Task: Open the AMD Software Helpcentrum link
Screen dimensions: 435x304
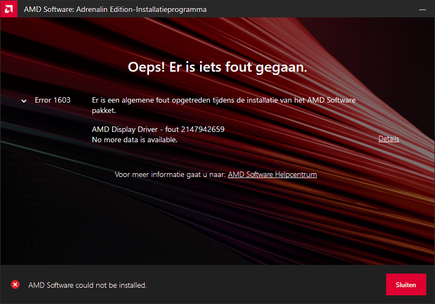Action: point(272,174)
